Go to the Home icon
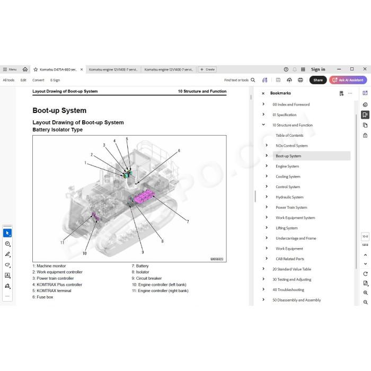Viewport: 371px width, 371px height. coord(25,69)
